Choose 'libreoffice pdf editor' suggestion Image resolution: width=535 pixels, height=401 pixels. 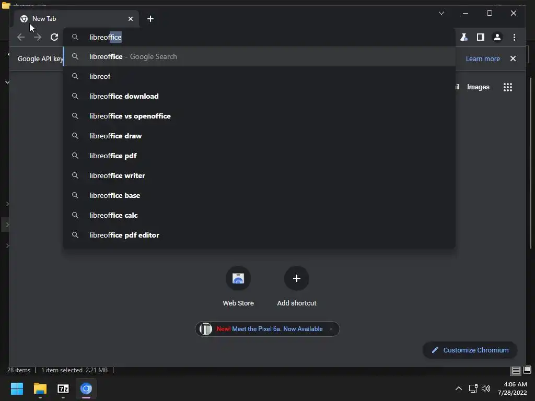click(x=259, y=235)
